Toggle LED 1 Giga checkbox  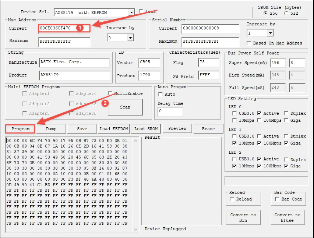[286, 143]
